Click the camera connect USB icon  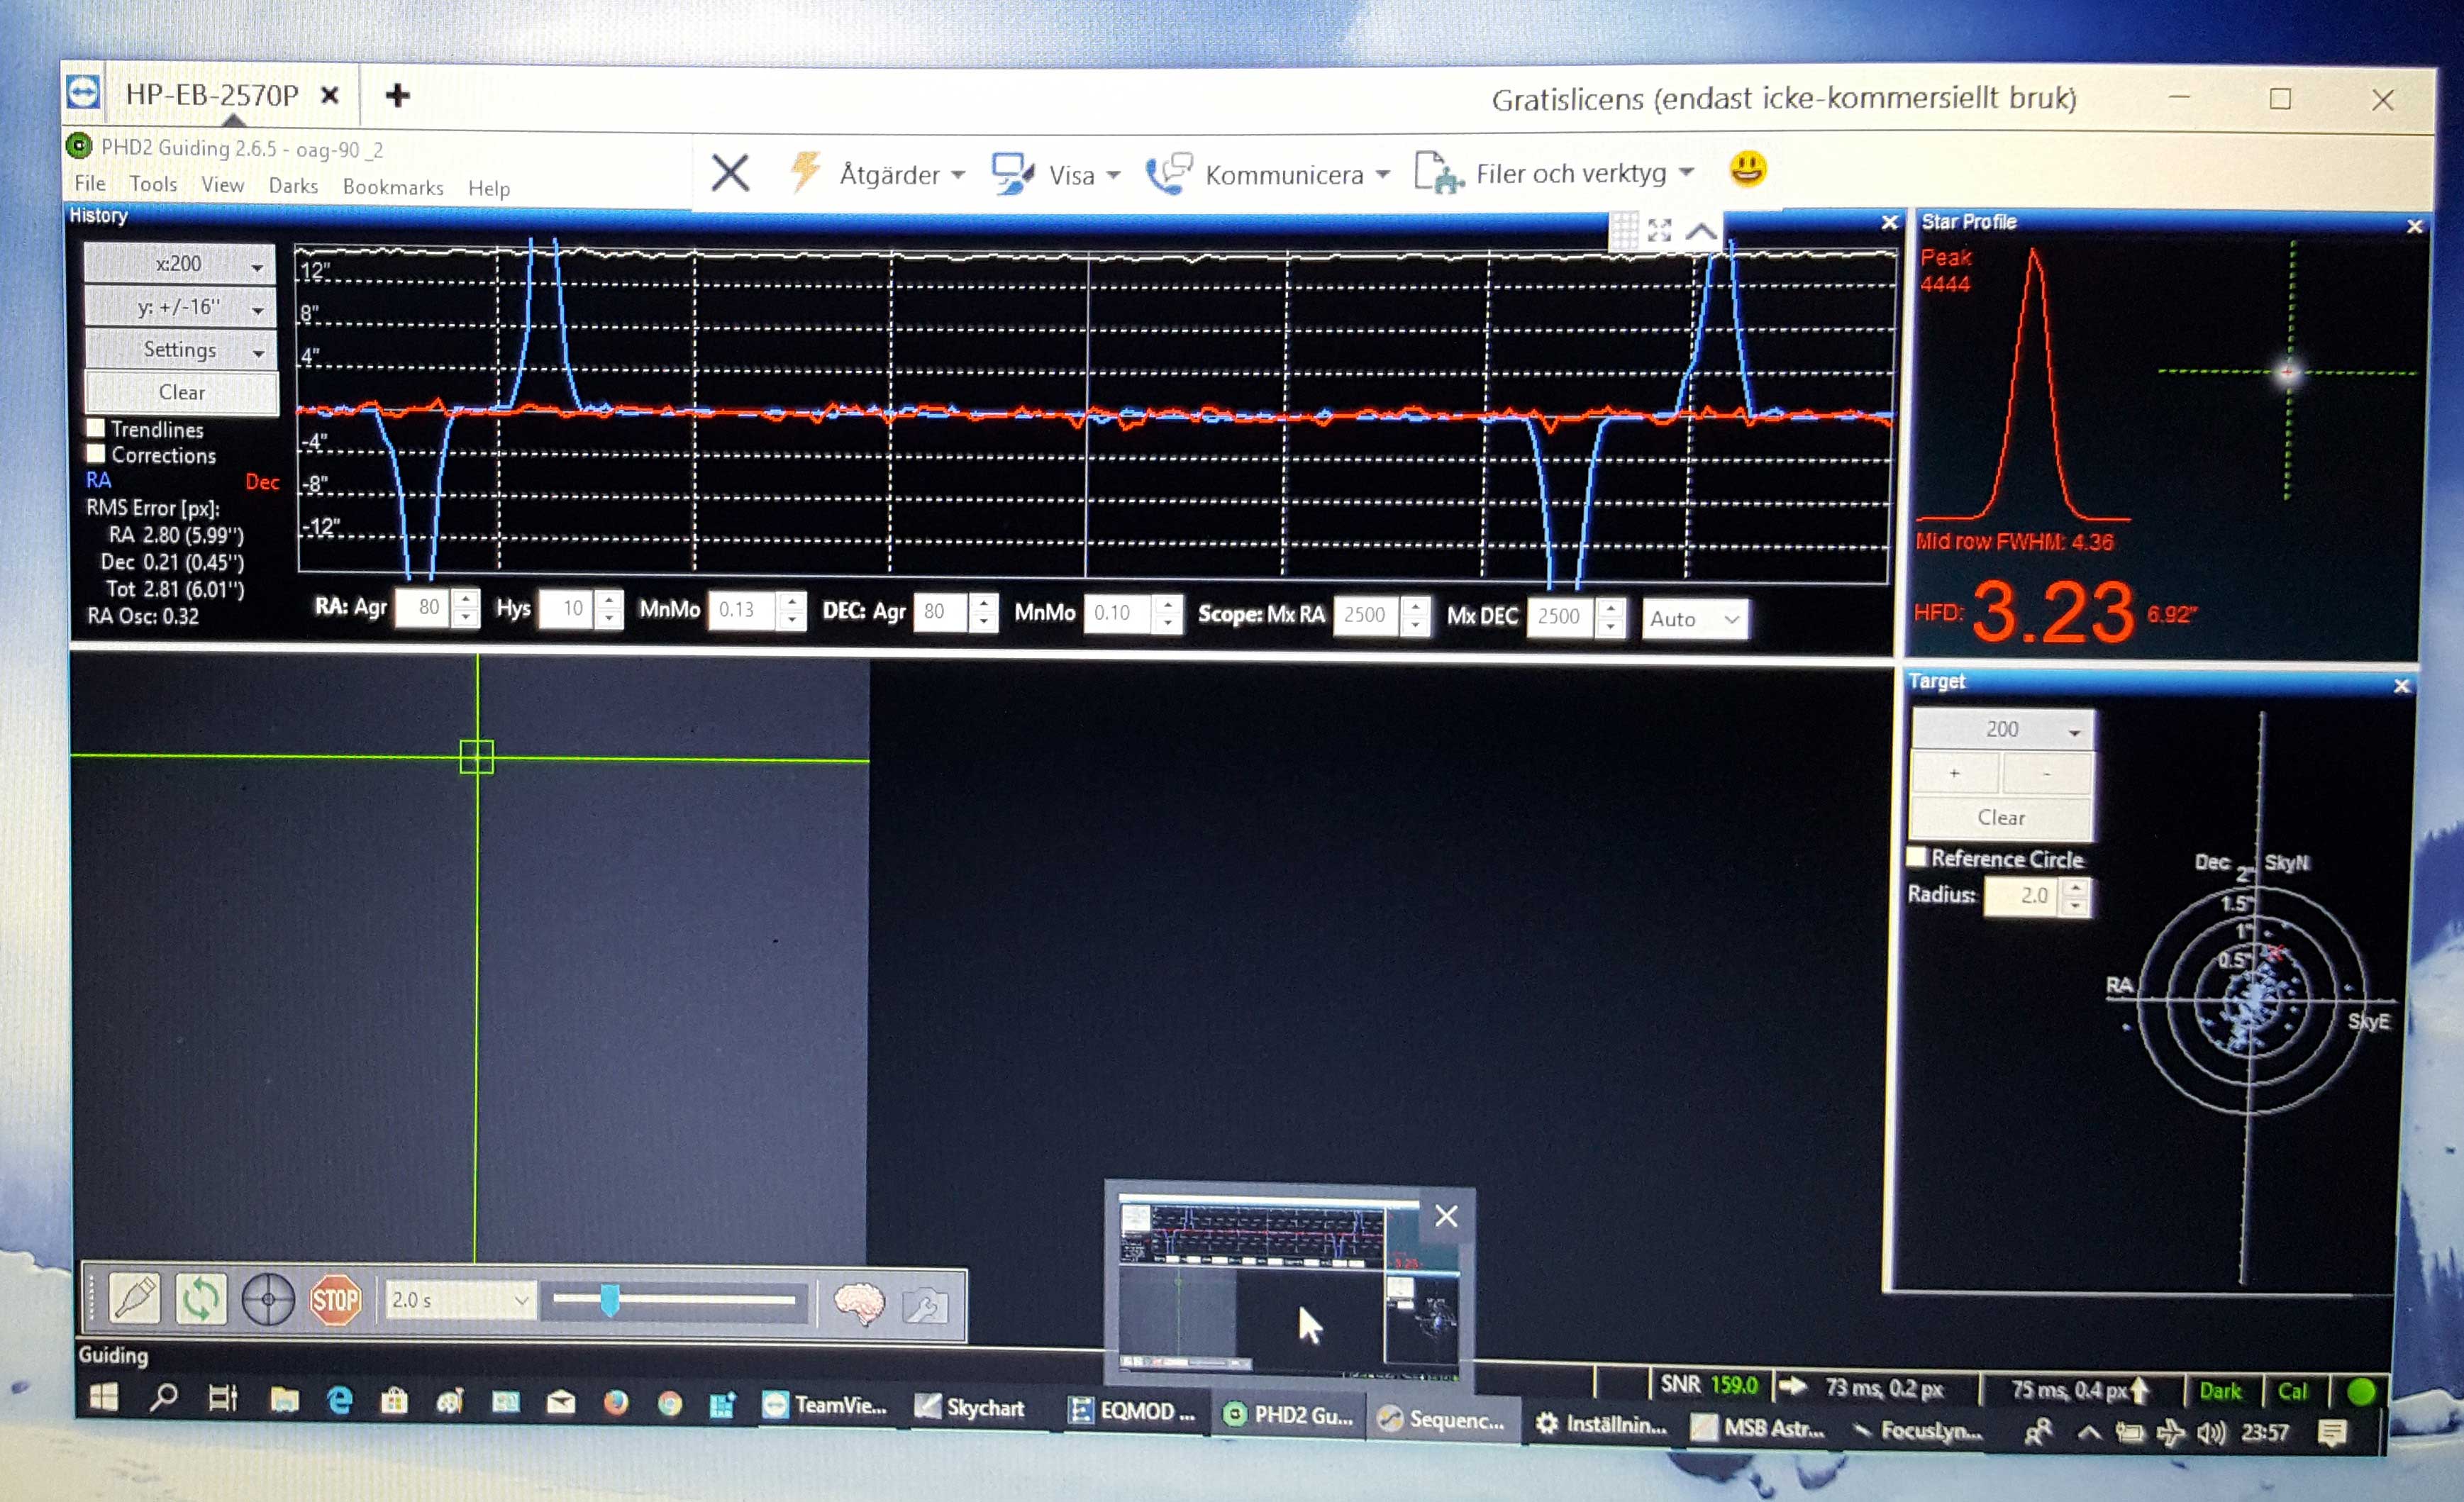[136, 1299]
